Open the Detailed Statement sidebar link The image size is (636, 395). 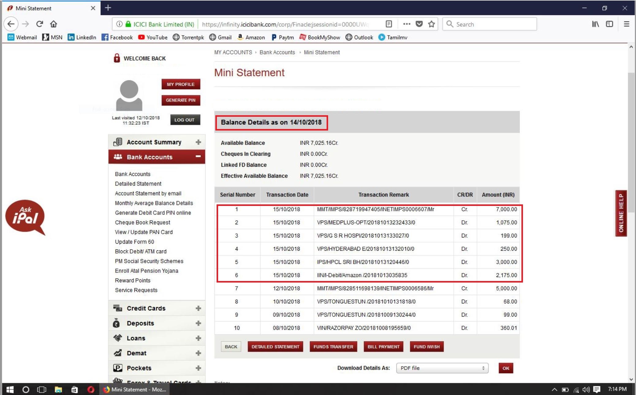(138, 184)
